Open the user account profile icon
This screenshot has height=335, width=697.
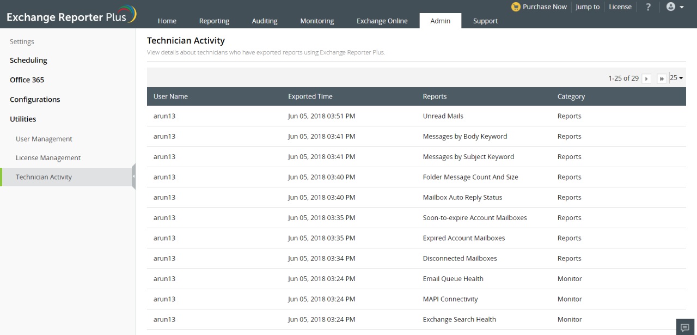coord(671,7)
